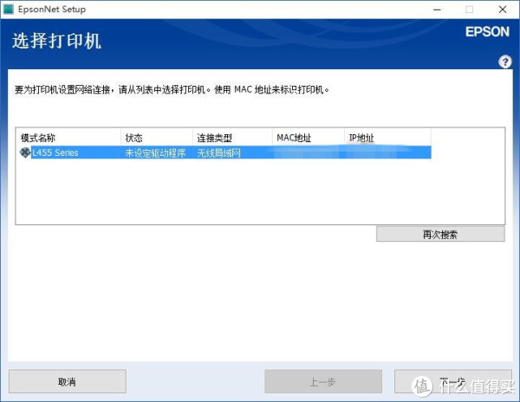
Task: Click the EpsonNet Setup title bar icon
Action: click(8, 10)
